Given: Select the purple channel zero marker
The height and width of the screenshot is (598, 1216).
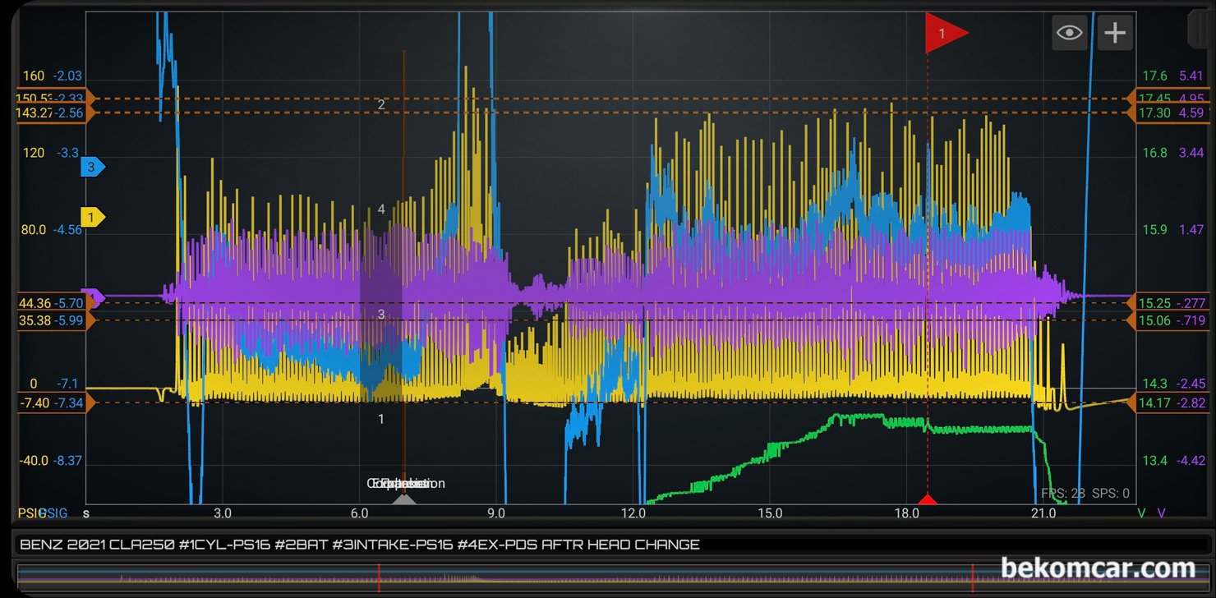Looking at the screenshot, I should (x=94, y=295).
